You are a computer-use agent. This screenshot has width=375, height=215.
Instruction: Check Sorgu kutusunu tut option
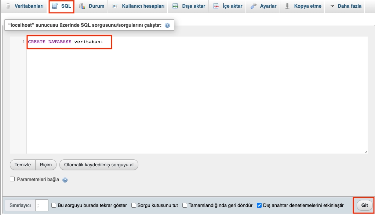[x=134, y=205]
